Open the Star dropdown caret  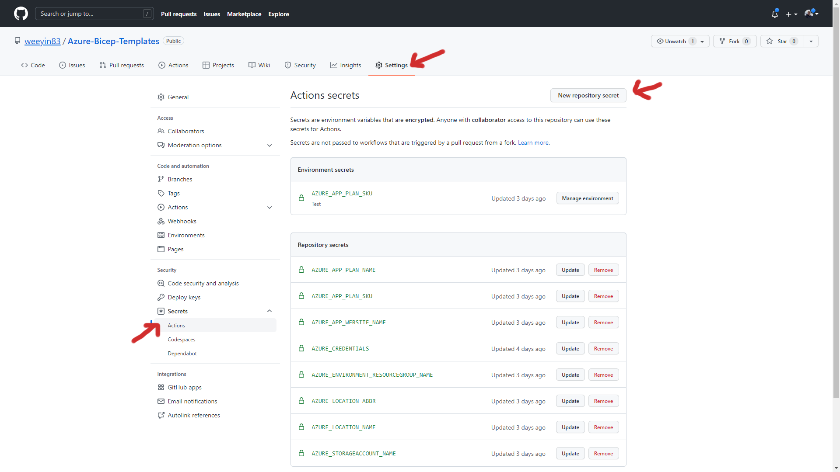(x=812, y=41)
